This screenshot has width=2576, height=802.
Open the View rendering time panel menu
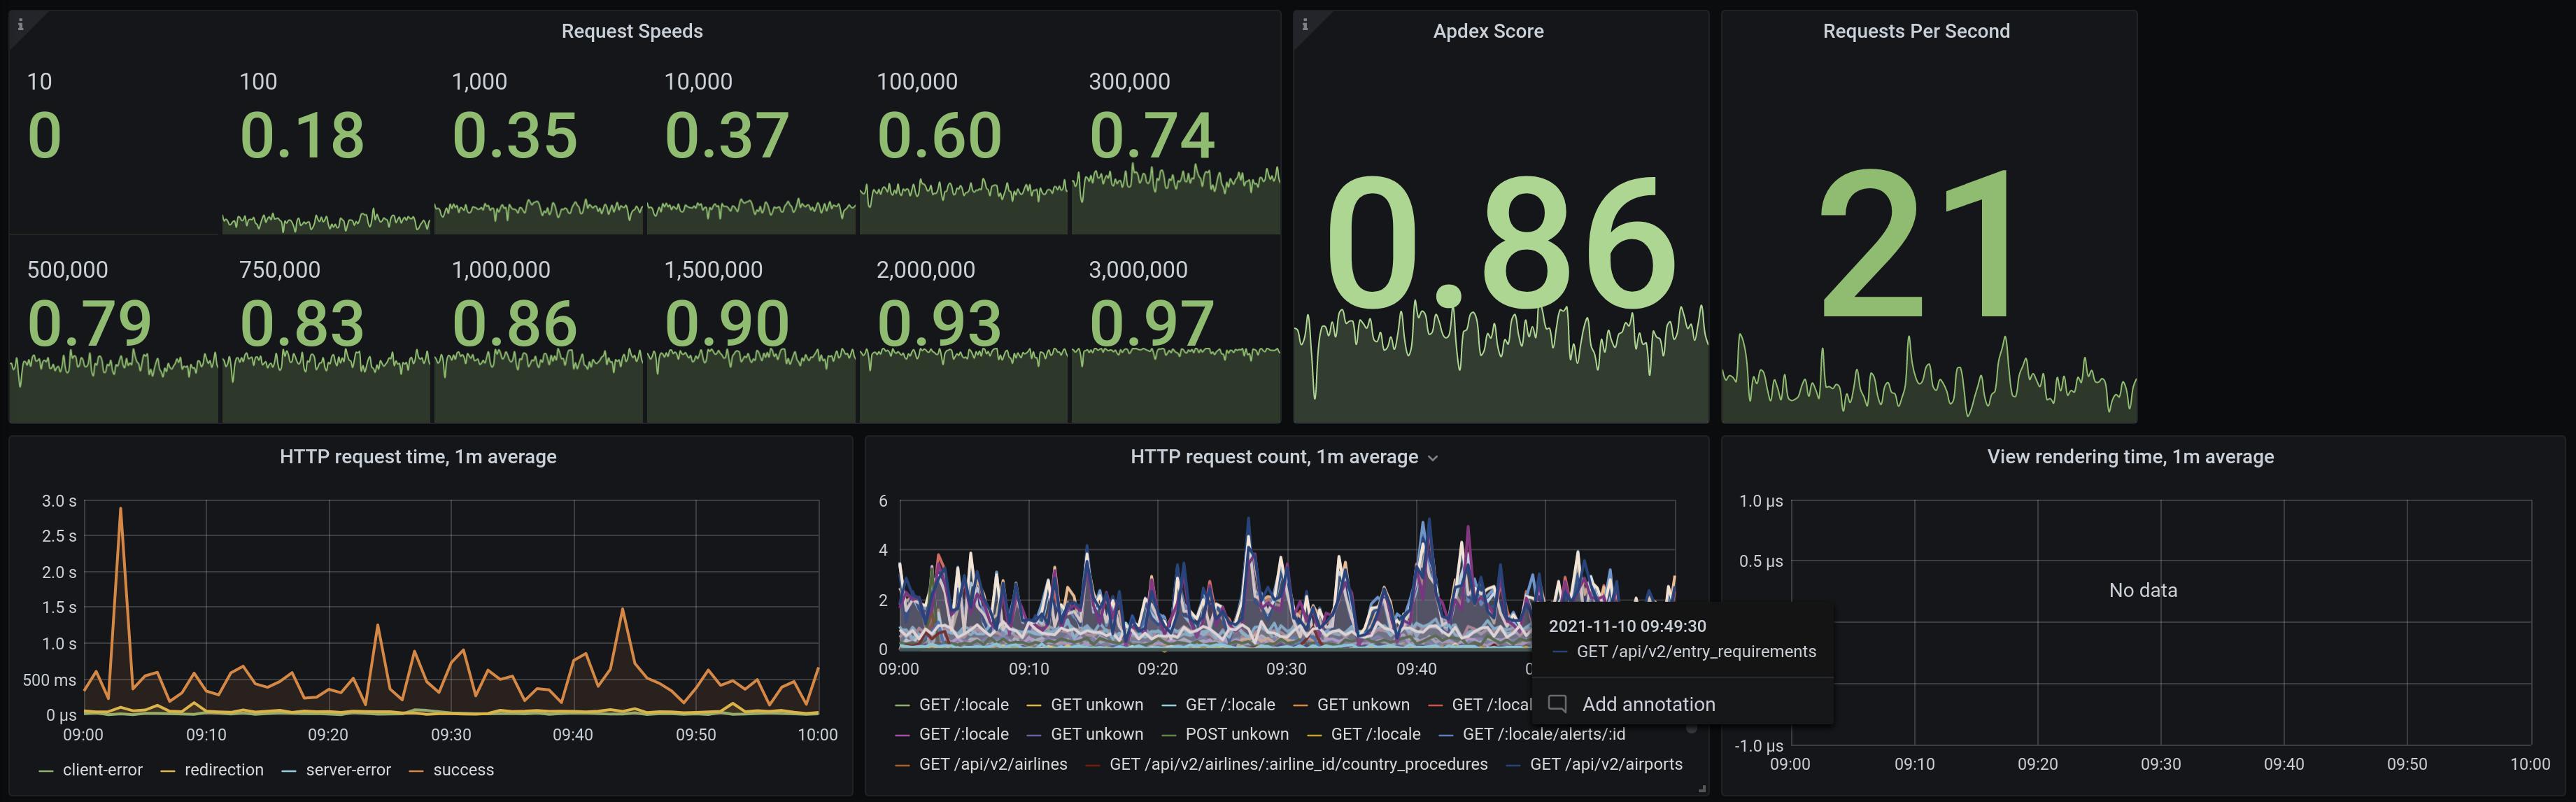pos(2130,456)
